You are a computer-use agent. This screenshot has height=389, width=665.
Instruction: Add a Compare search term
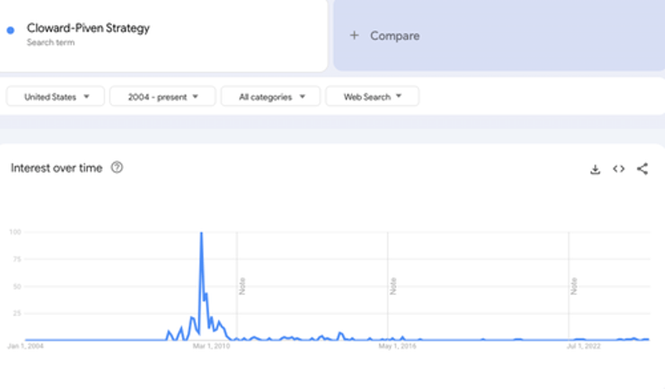(499, 35)
